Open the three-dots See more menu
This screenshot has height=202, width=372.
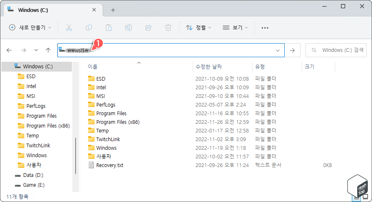click(x=265, y=28)
